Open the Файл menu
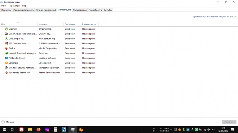Viewport: 238px width, 133px height. click(x=4, y=6)
